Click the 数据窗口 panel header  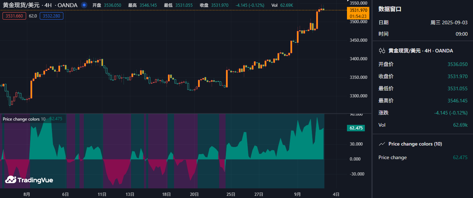(390, 9)
